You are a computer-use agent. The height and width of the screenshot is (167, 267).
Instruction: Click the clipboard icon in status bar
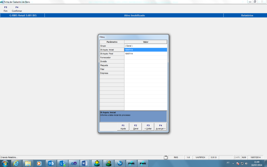tap(166, 157)
